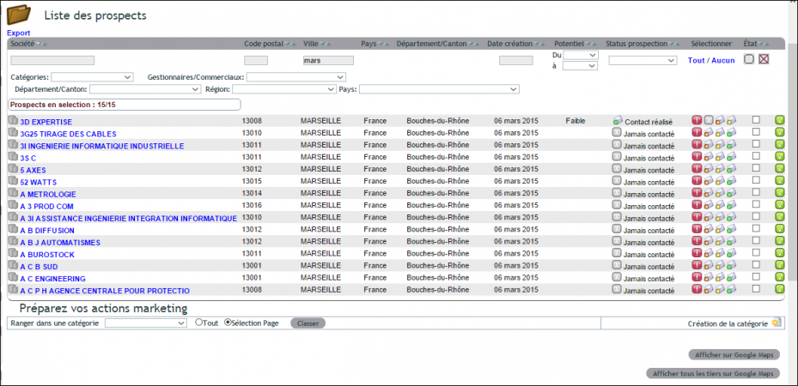The height and width of the screenshot is (386, 798).
Task: Click the Ville filter field containing mars
Action: coord(328,60)
